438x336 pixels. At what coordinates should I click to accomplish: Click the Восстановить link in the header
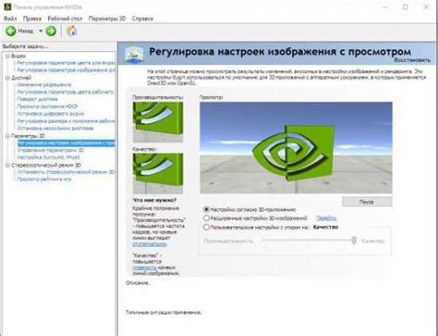click(x=412, y=60)
